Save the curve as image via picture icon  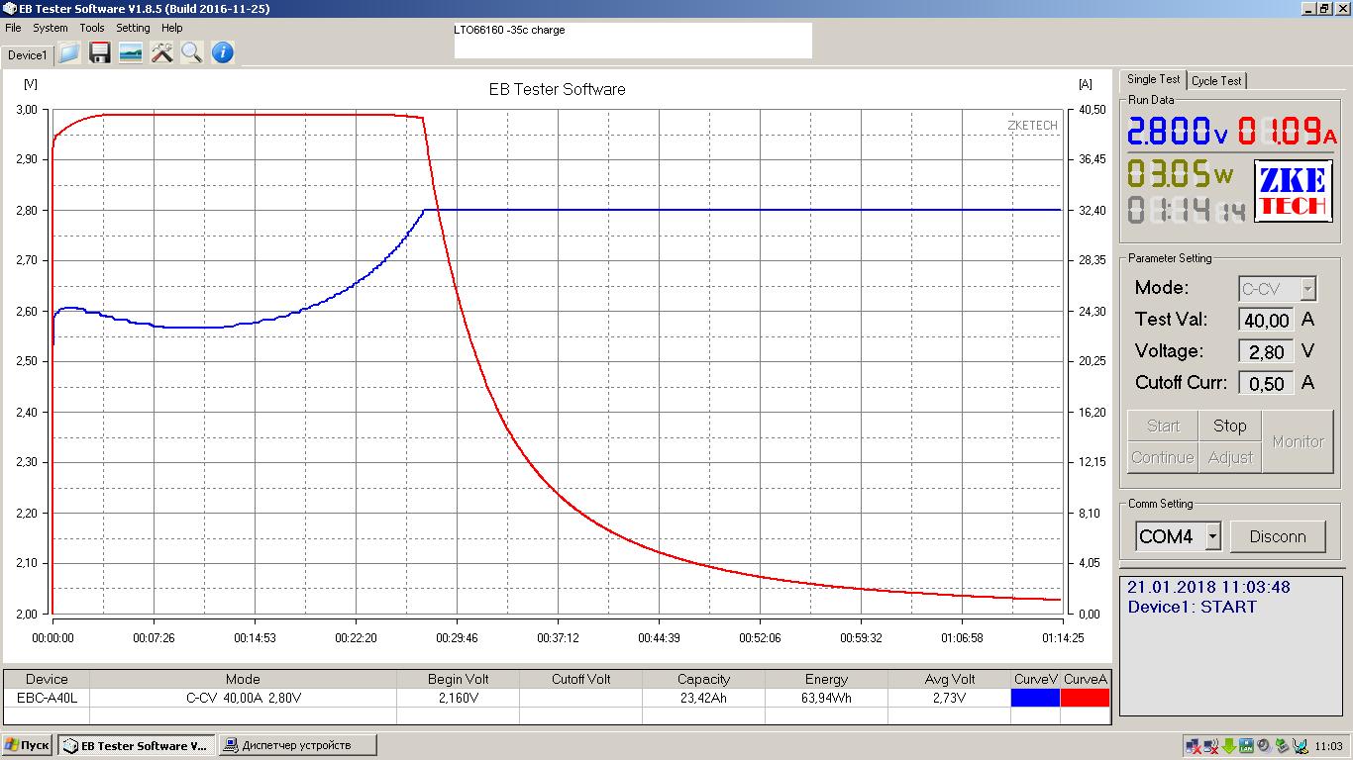(x=131, y=52)
